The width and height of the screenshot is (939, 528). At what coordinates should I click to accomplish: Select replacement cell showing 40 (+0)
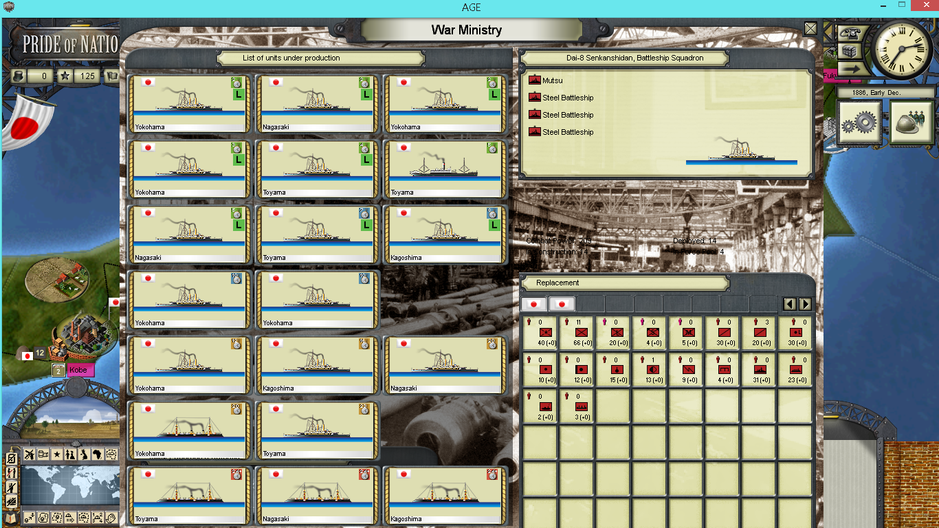click(540, 333)
